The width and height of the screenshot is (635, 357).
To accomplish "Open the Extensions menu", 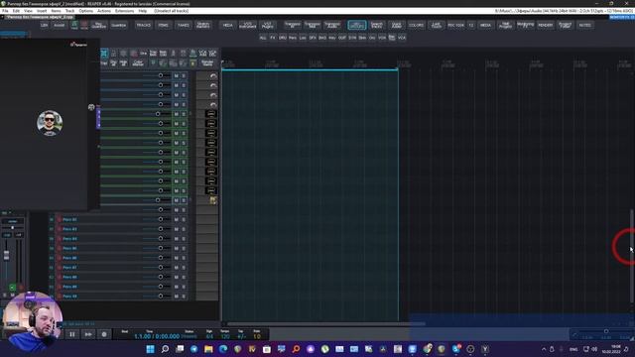I will (x=124, y=11).
